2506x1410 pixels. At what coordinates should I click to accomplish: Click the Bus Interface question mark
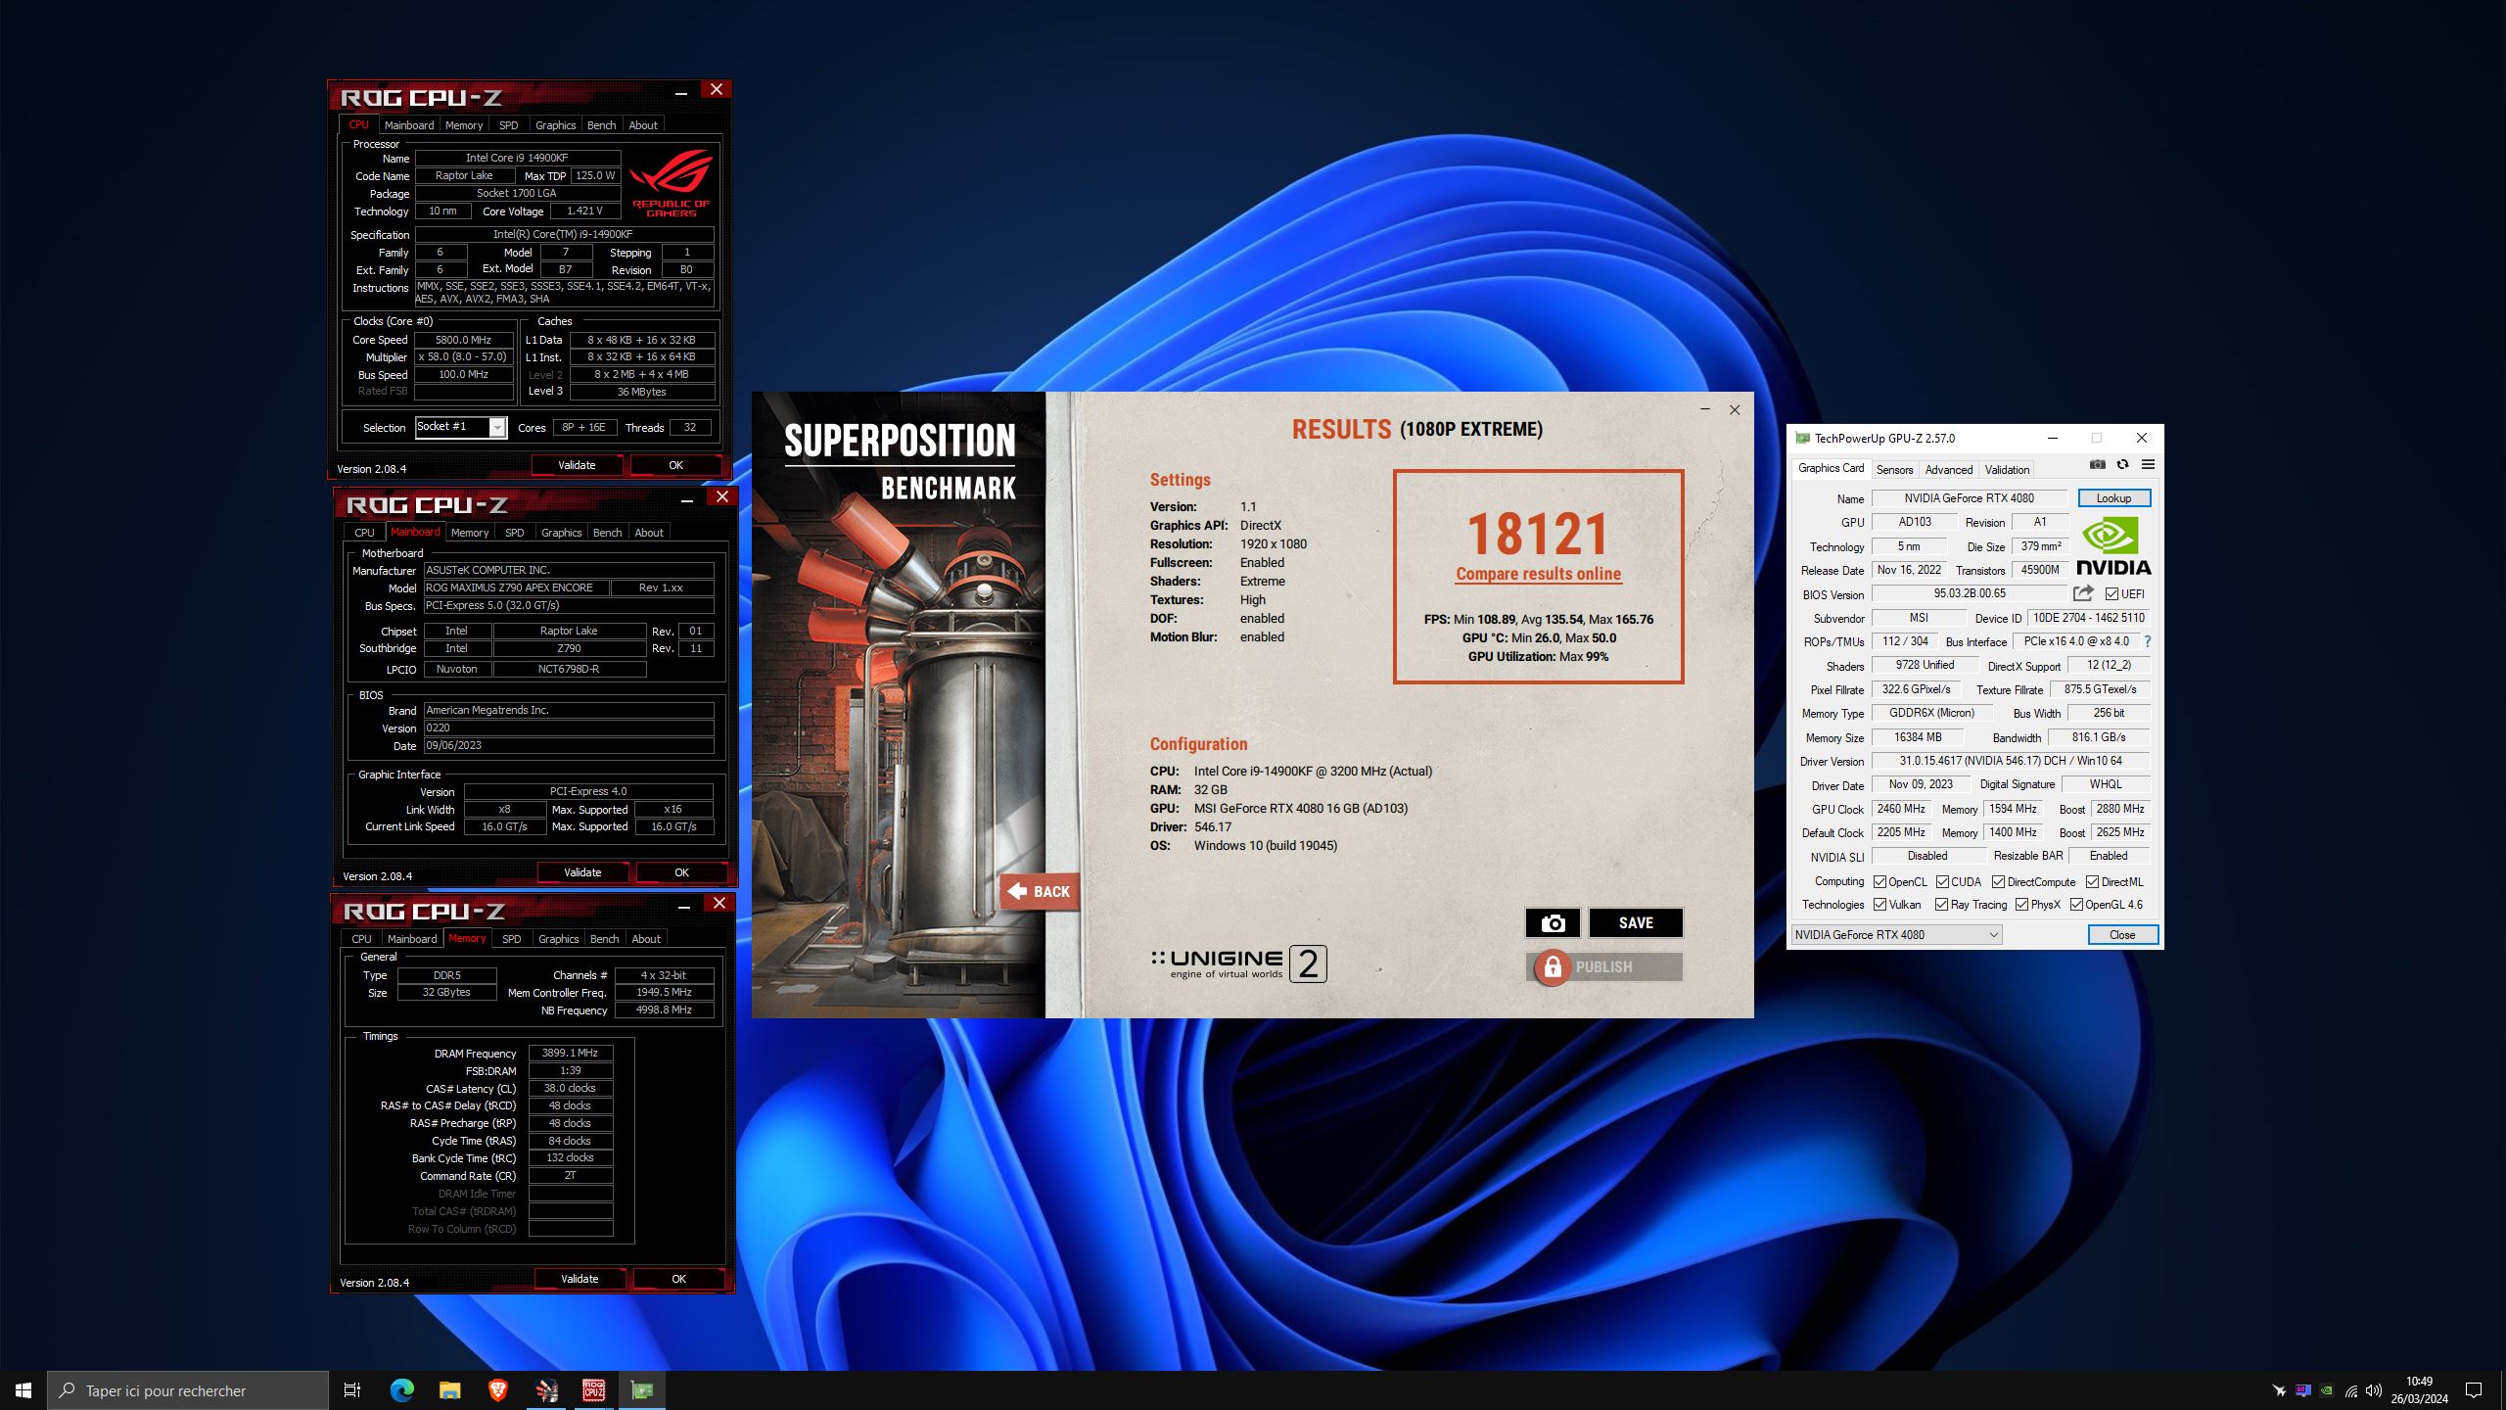pos(2148,641)
